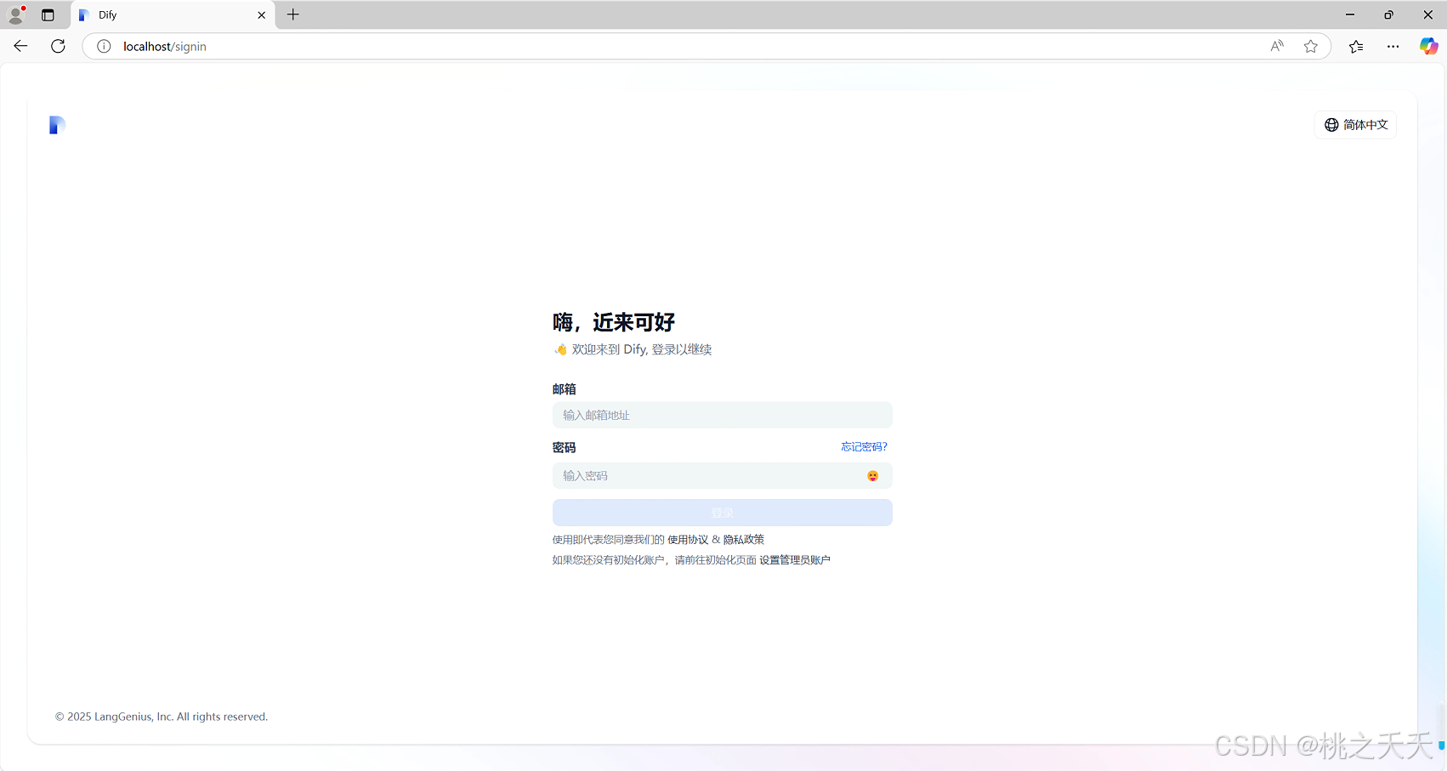Open the 使用协议 terms link
The height and width of the screenshot is (771, 1447).
pyautogui.click(x=688, y=540)
